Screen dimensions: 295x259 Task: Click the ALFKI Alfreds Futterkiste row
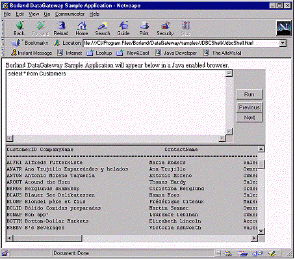click(132, 163)
